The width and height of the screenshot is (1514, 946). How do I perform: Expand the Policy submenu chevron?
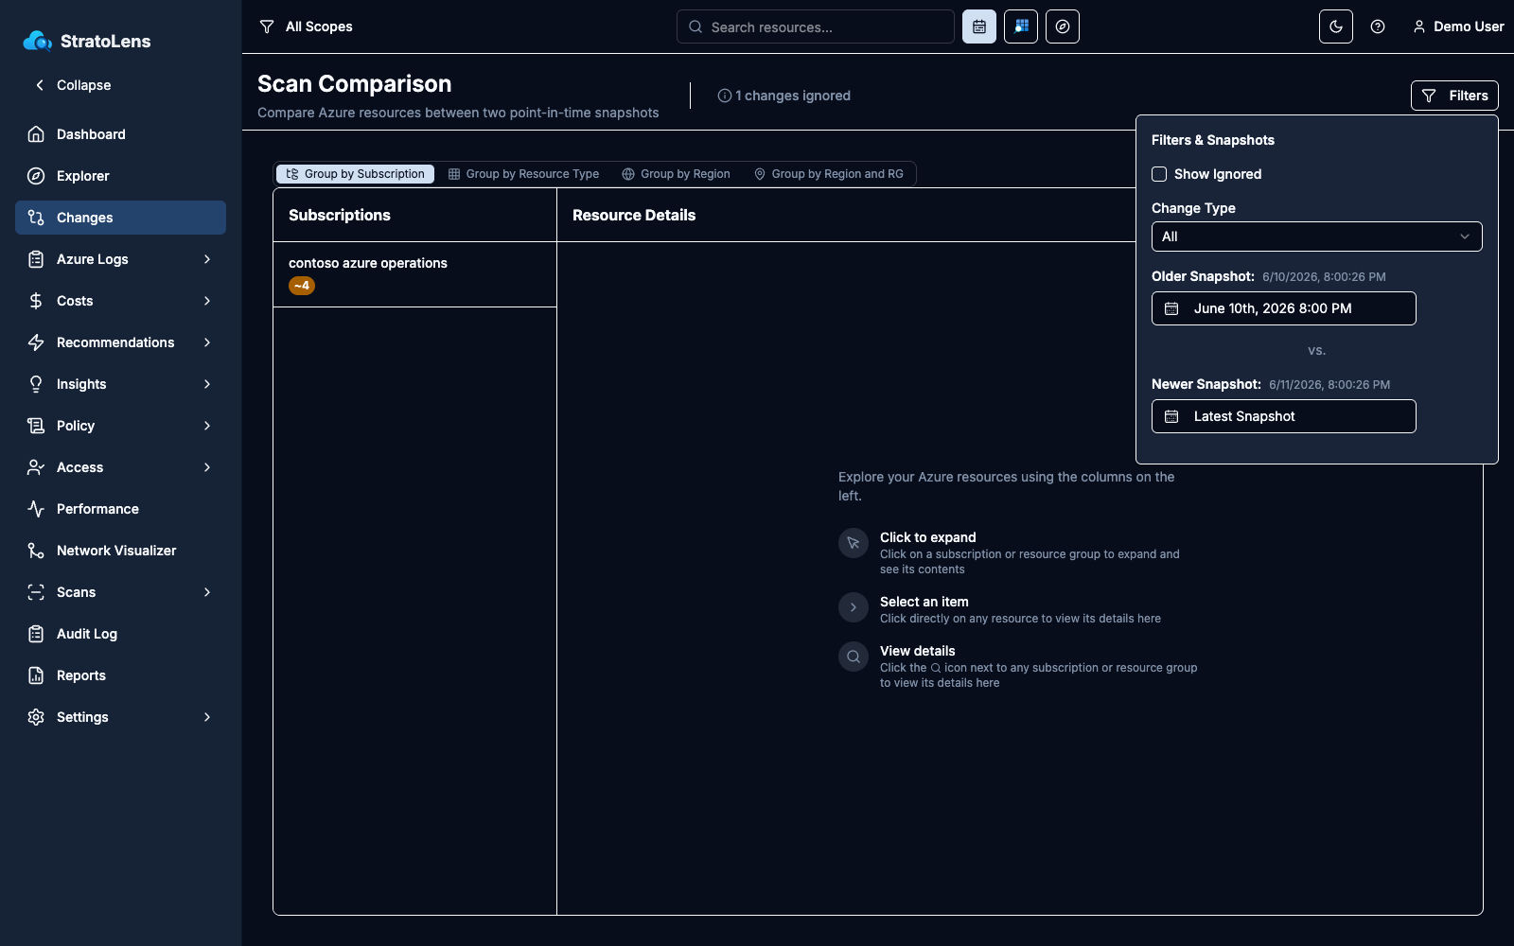(x=207, y=426)
